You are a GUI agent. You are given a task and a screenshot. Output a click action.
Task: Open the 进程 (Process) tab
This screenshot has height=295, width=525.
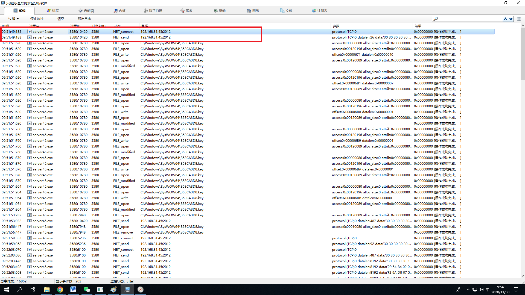[53, 11]
